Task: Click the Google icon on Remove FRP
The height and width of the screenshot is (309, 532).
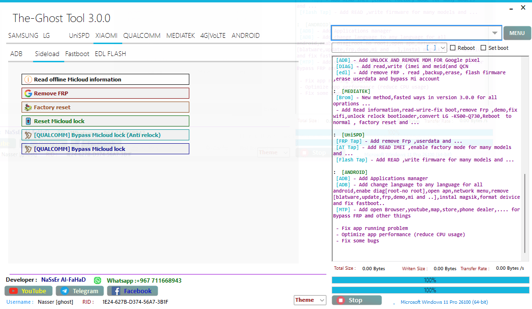Action: (x=28, y=93)
